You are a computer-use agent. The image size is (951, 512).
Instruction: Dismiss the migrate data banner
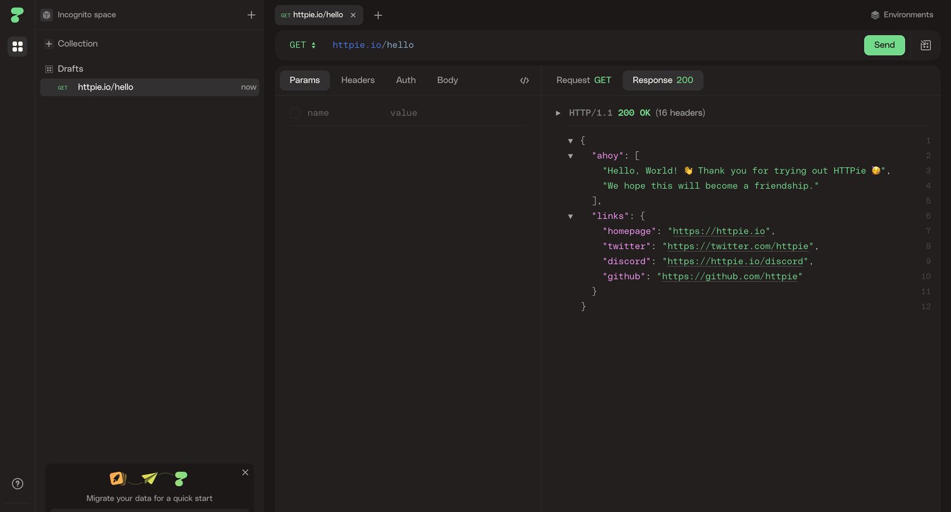point(245,472)
